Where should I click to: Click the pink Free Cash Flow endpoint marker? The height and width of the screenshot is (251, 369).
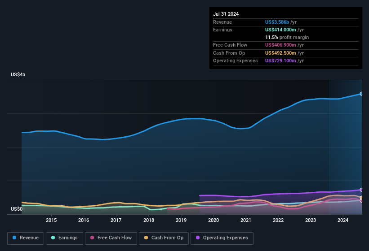(x=361, y=201)
